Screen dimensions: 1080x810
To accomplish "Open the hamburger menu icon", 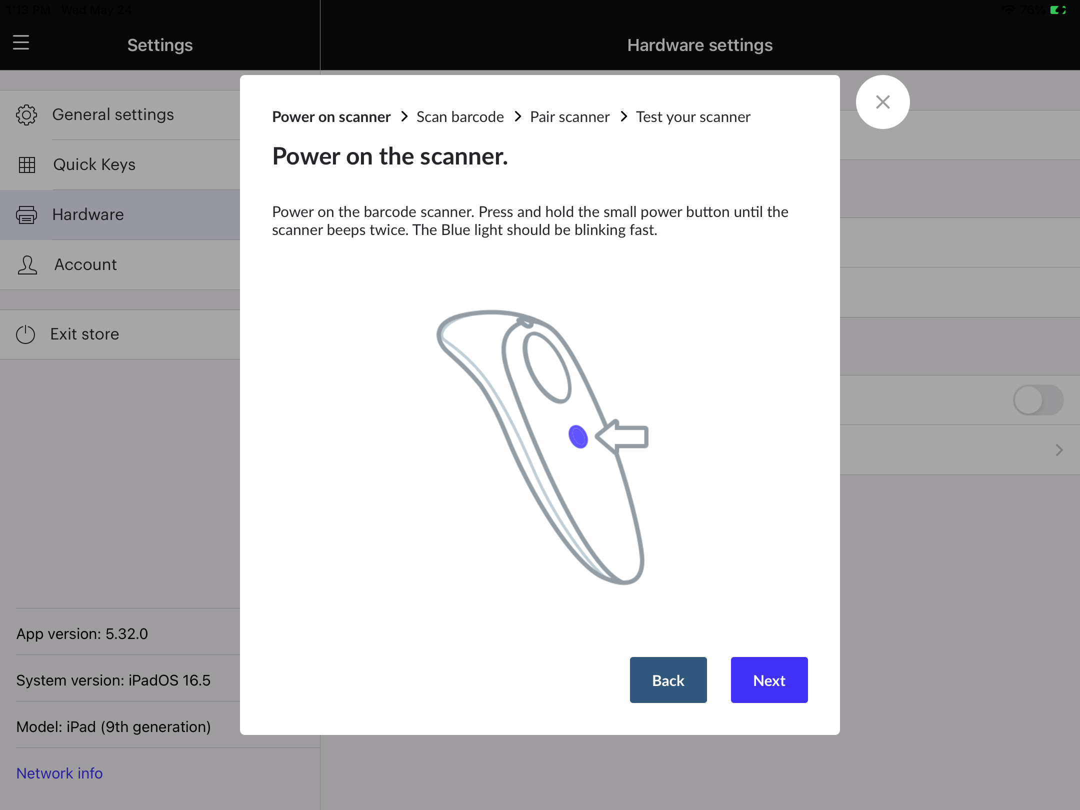I will pos(21,43).
